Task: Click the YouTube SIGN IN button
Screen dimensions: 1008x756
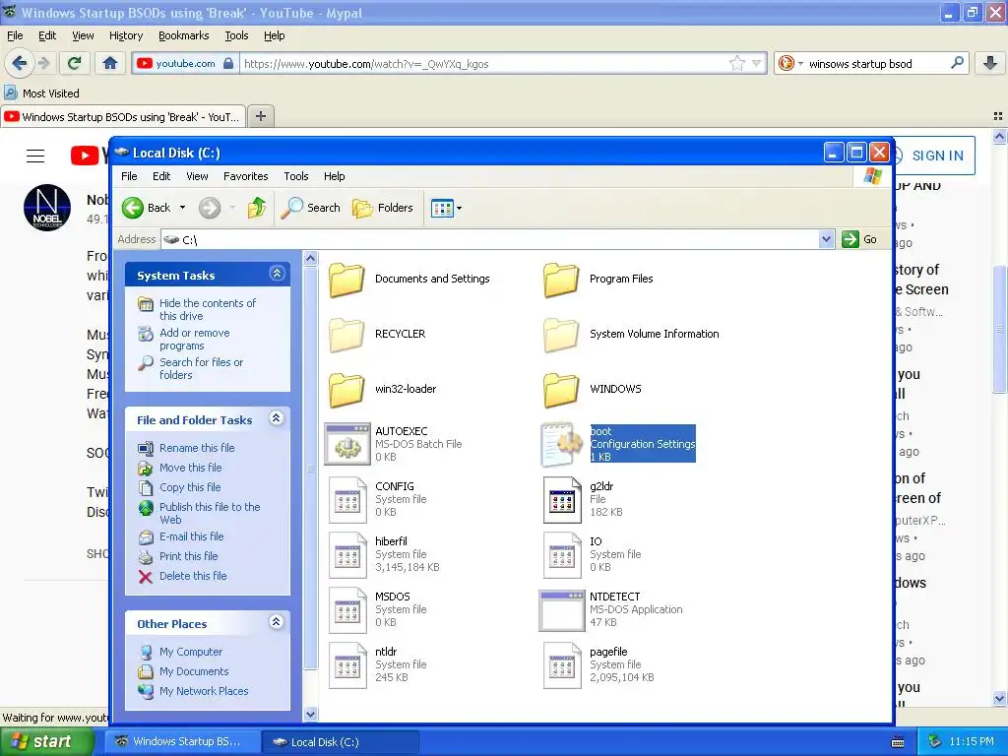Action: [x=935, y=156]
